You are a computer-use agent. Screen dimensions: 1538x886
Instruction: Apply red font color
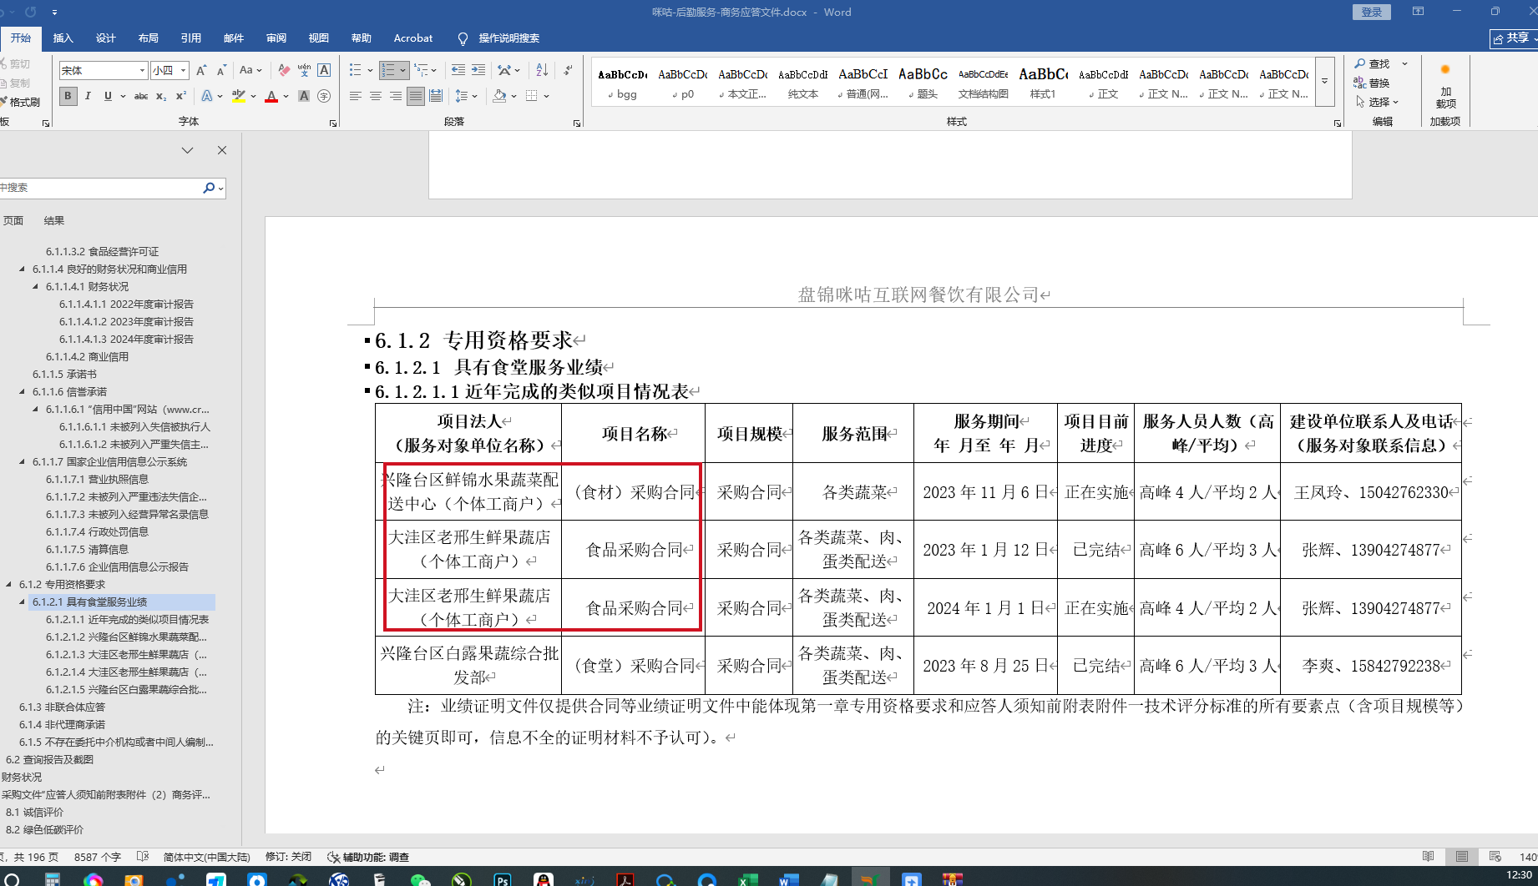coord(271,97)
